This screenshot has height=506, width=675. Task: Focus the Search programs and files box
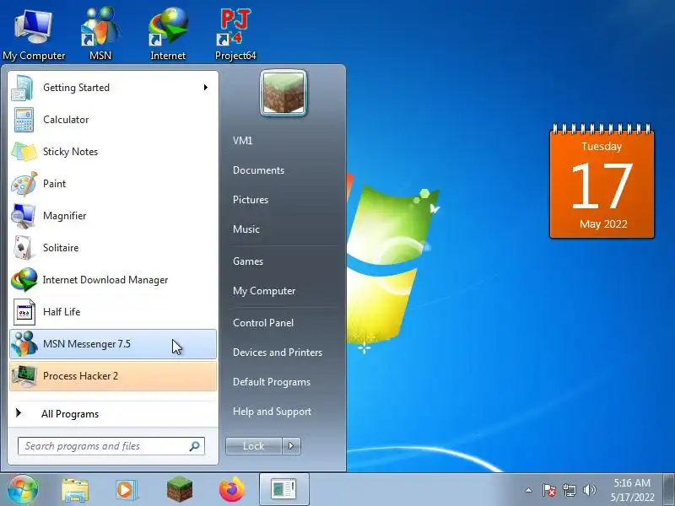pyautogui.click(x=111, y=446)
